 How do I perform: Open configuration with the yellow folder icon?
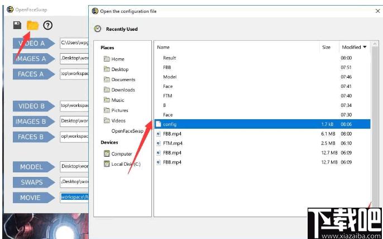33,25
